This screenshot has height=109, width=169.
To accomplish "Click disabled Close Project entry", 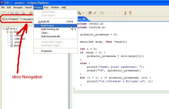I will pyautogui.click(x=56, y=16).
